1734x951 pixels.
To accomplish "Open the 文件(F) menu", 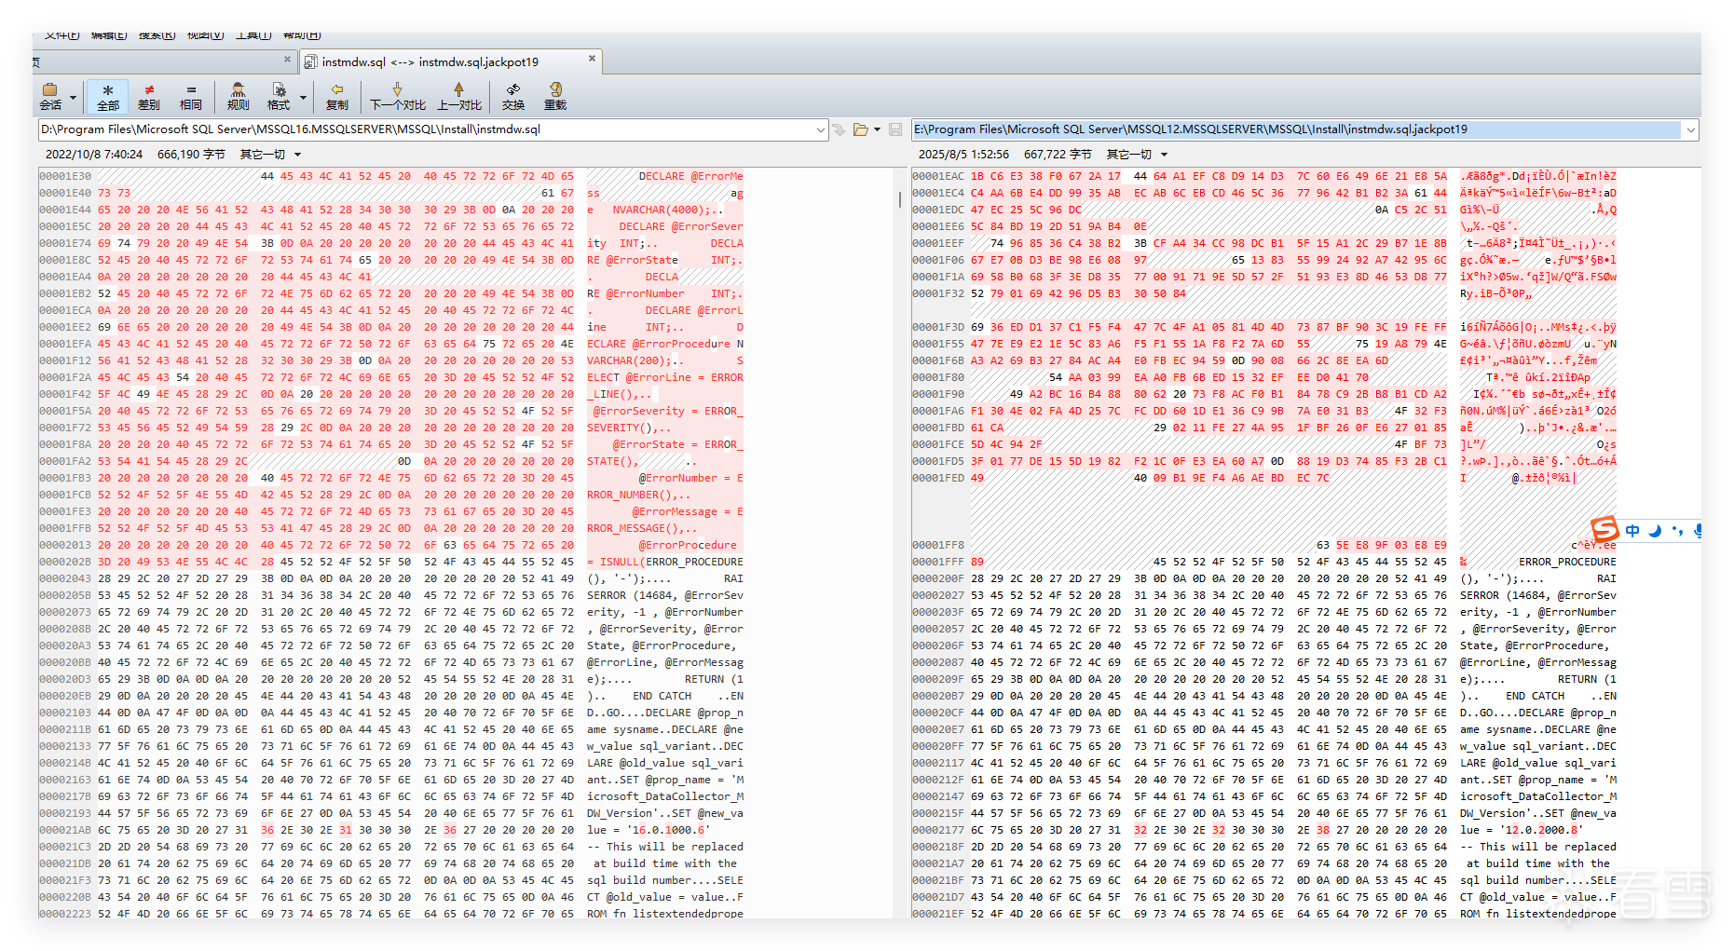I will coord(62,35).
